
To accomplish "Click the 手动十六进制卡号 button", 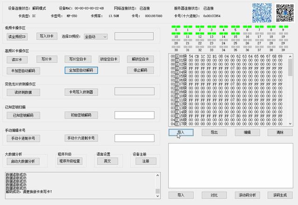I will [x=81, y=138].
